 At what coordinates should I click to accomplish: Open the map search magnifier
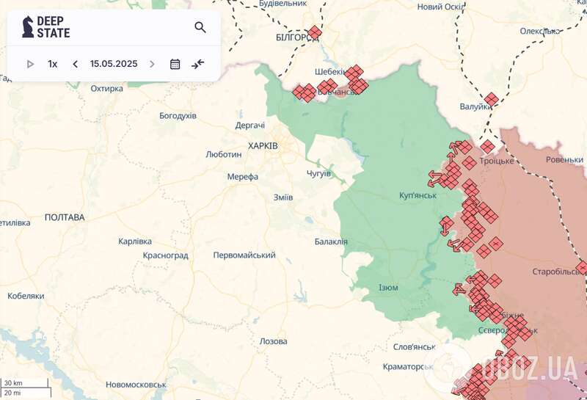coord(200,27)
